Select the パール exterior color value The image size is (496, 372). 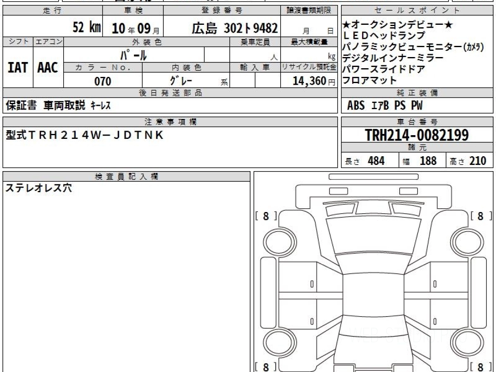(134, 55)
